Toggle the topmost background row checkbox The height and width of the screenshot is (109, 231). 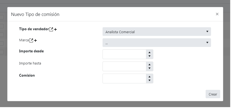point(2,17)
